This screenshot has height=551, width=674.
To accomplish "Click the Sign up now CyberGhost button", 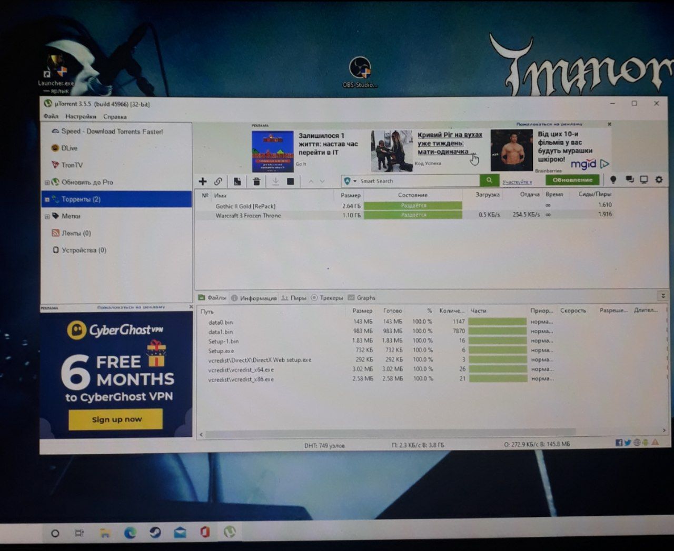I will click(116, 419).
